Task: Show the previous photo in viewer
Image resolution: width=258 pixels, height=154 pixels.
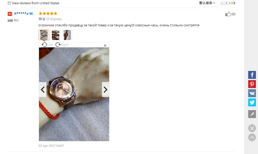Action: [43, 90]
